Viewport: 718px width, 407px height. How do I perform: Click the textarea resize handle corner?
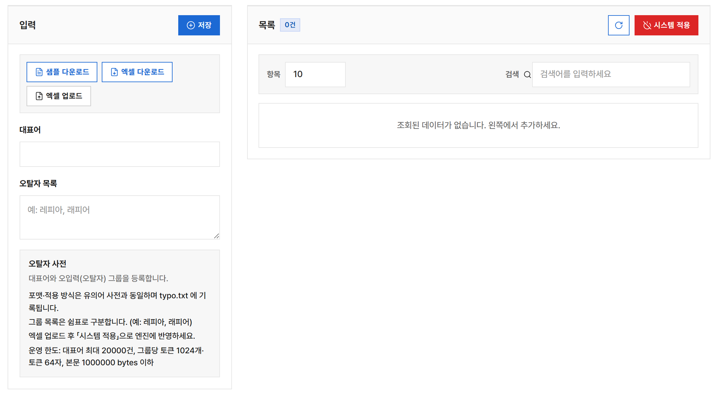(216, 236)
